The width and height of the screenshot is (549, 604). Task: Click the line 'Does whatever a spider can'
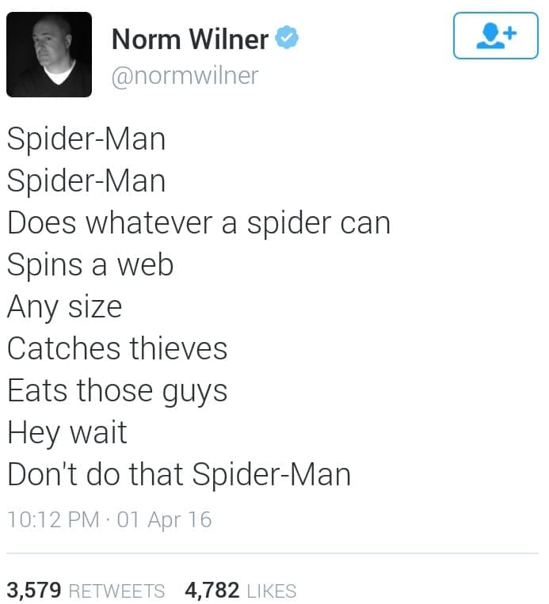point(199,223)
